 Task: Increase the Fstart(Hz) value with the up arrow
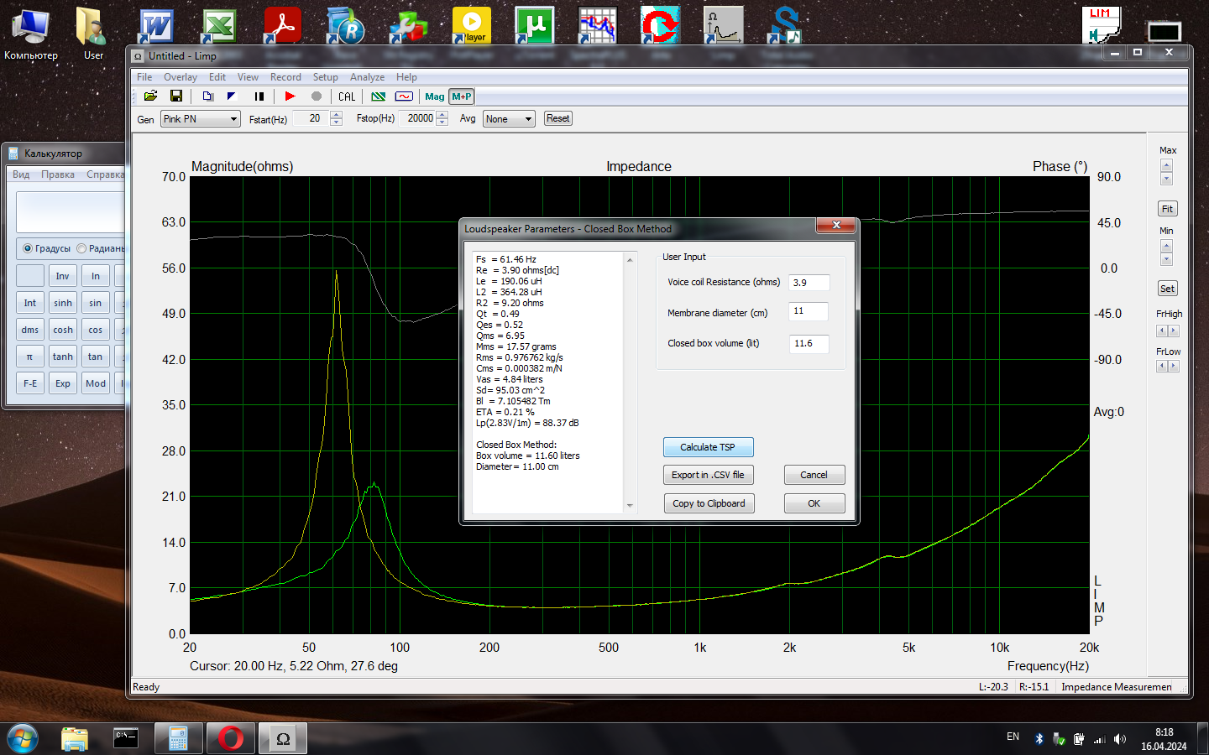[x=336, y=115]
